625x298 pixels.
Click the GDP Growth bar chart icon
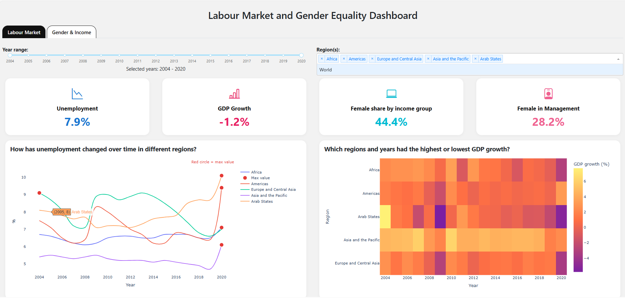pyautogui.click(x=234, y=94)
